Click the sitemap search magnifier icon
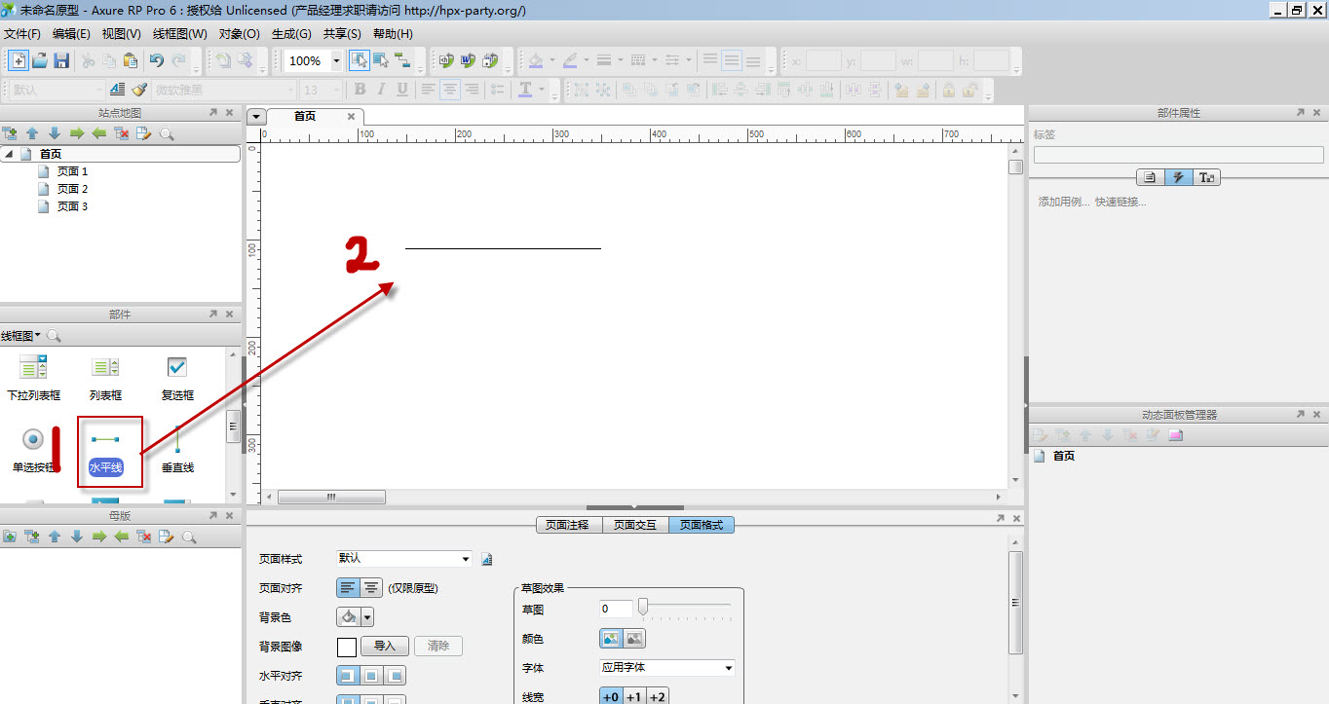 [167, 133]
